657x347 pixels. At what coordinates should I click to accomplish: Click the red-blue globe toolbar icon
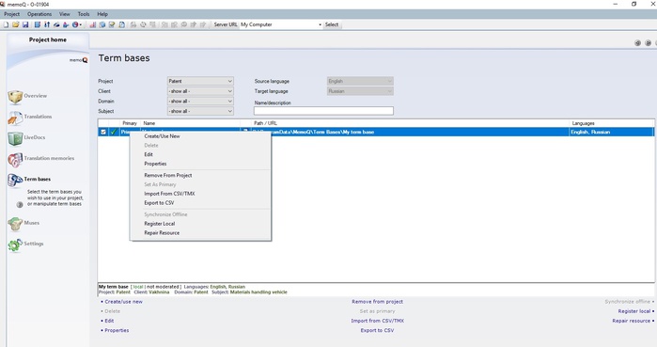pos(75,24)
